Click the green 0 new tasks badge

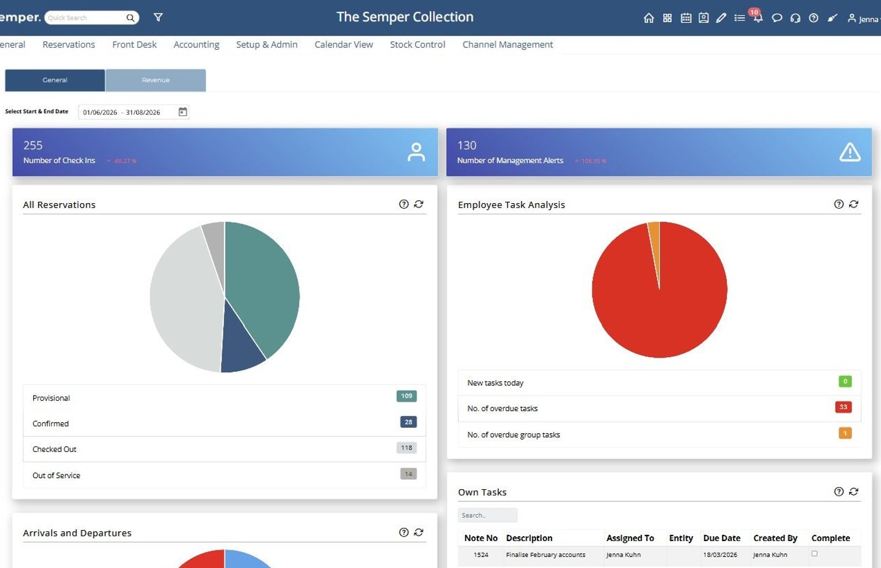845,381
